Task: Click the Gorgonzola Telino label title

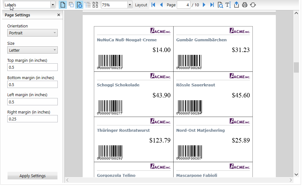Action: click(116, 175)
